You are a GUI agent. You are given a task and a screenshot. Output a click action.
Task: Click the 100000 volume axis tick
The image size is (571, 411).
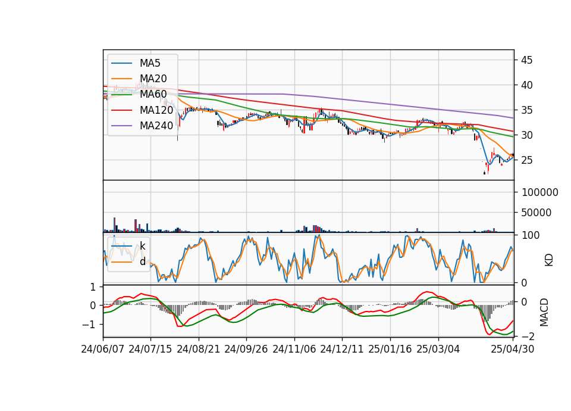coord(539,192)
